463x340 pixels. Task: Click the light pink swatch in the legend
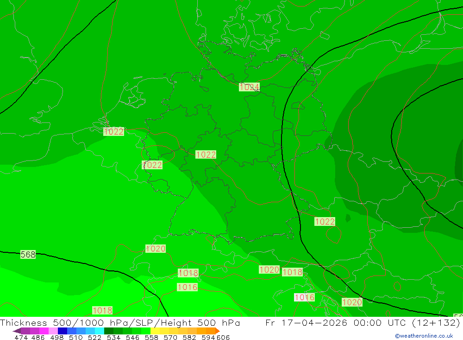point(53,331)
